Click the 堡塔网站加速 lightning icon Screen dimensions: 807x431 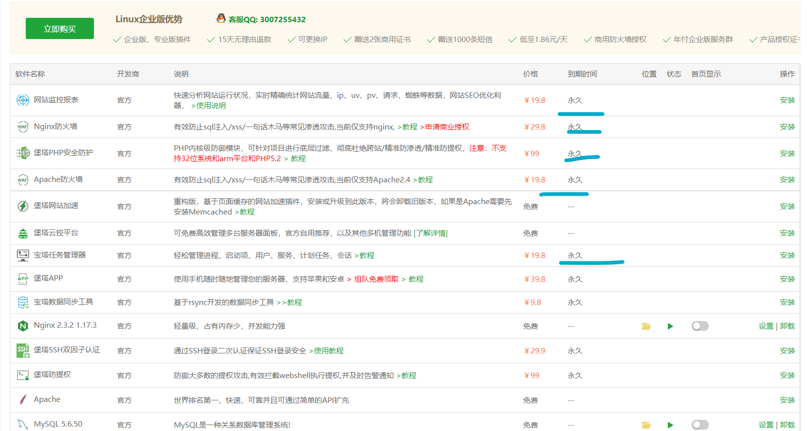coord(23,206)
